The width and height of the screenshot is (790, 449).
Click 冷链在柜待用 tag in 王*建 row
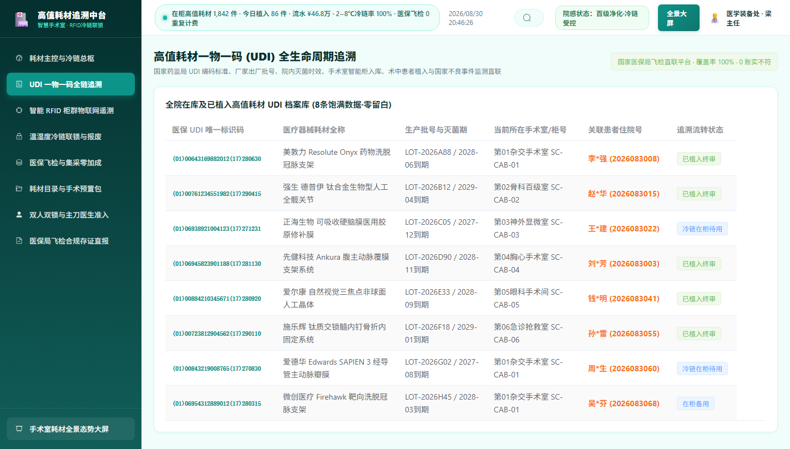[x=702, y=229]
